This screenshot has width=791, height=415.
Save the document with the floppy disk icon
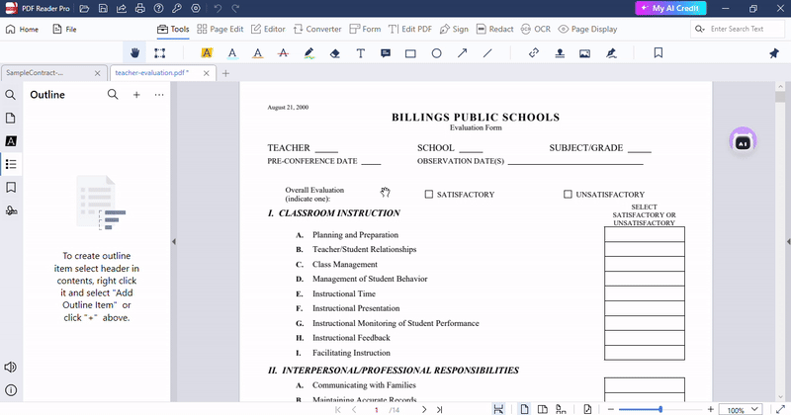pyautogui.click(x=103, y=9)
